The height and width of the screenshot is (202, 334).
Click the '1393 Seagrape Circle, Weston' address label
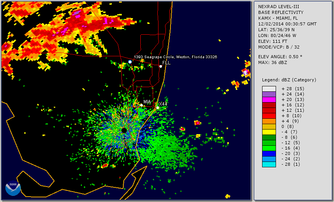pos(175,57)
